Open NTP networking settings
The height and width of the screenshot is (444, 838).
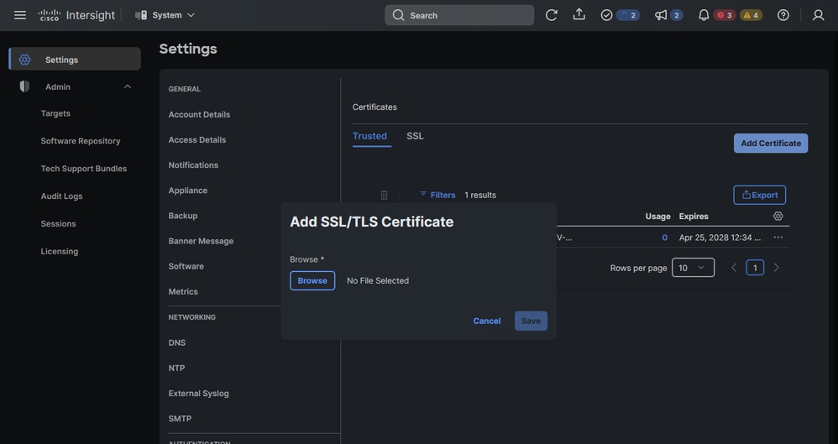click(176, 368)
